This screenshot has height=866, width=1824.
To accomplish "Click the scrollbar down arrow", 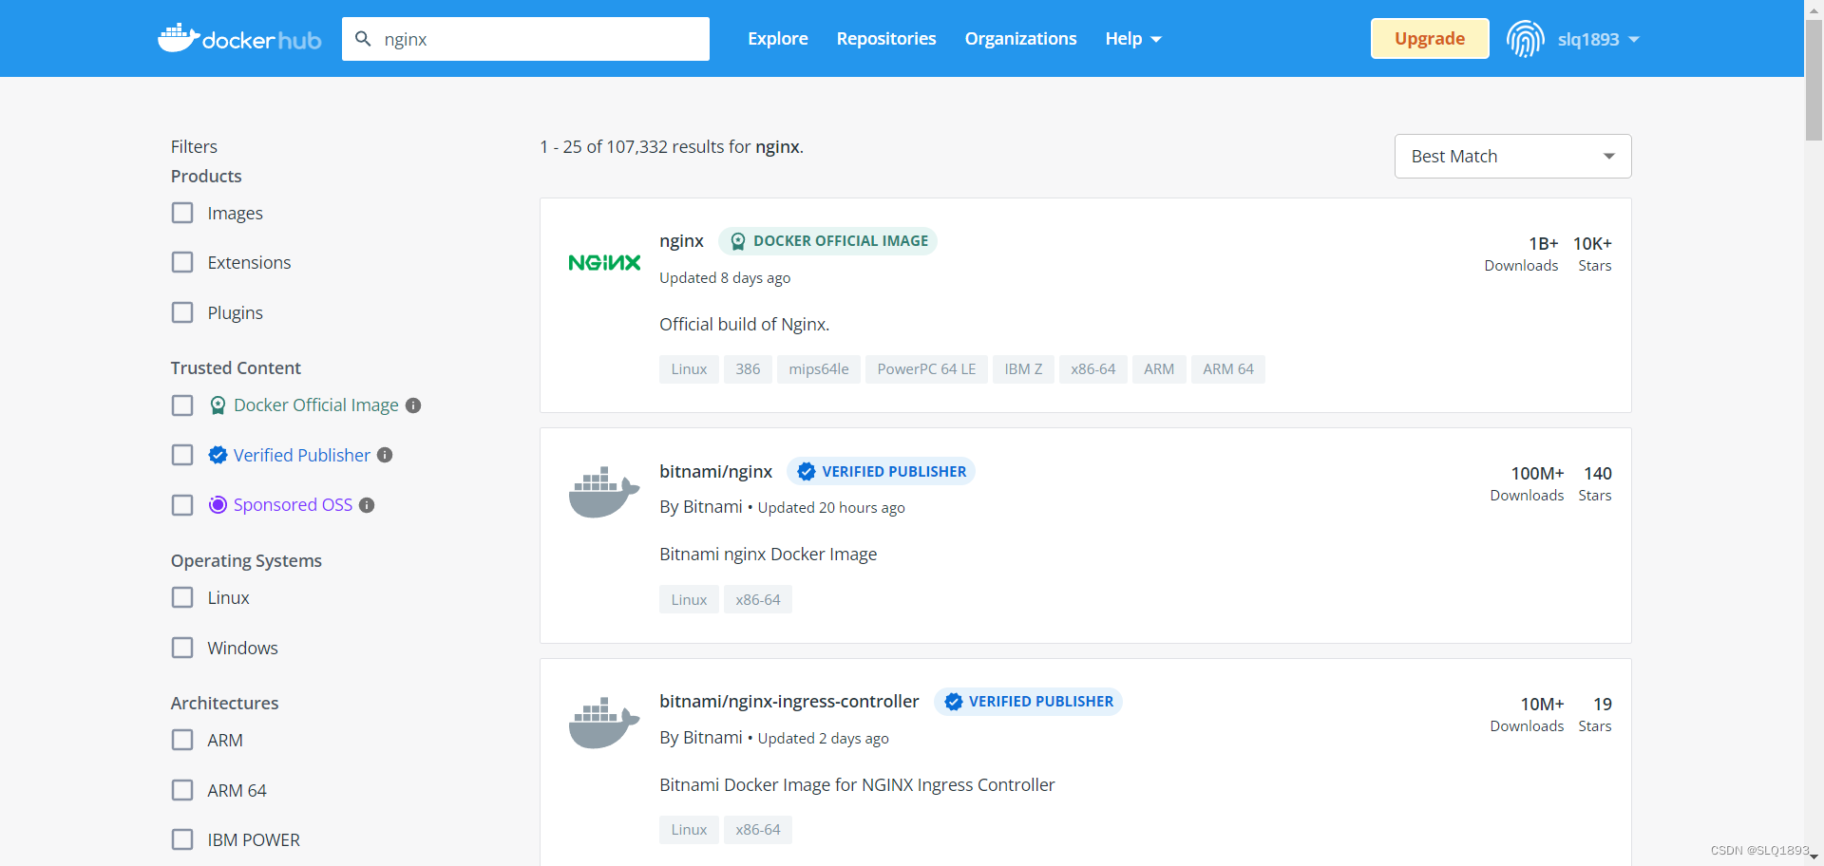I will point(1814,857).
